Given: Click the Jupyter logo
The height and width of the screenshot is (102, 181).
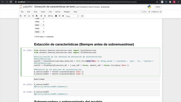Looking at the screenshot, I should pos(26,7).
